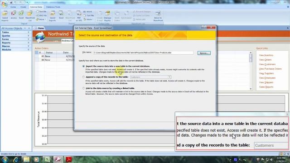
Task: Click the Access icon on the taskbar
Action: (x=58, y=159)
